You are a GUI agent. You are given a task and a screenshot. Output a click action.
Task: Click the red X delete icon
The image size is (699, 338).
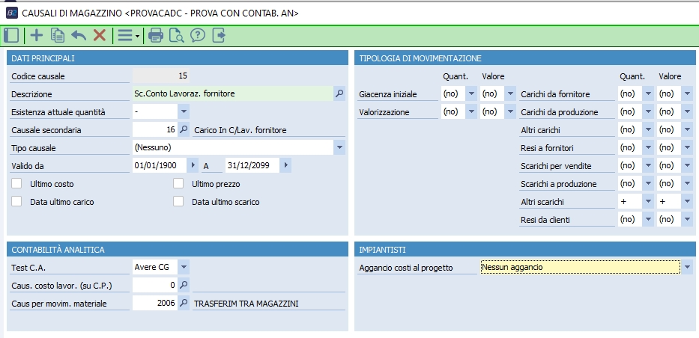[99, 34]
